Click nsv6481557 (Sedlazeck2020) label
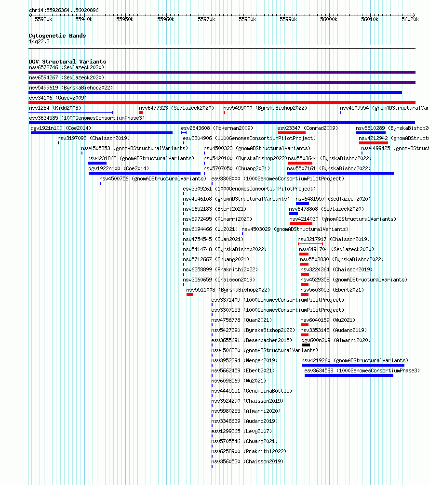 [333, 199]
